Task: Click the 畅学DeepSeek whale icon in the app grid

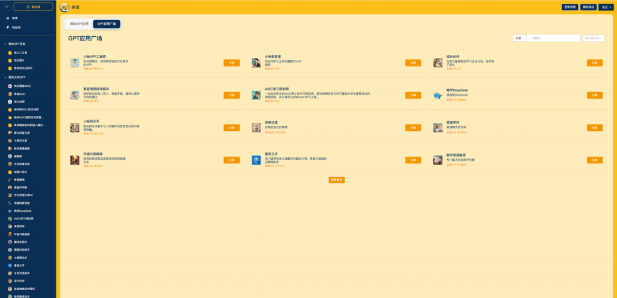Action: (437, 95)
